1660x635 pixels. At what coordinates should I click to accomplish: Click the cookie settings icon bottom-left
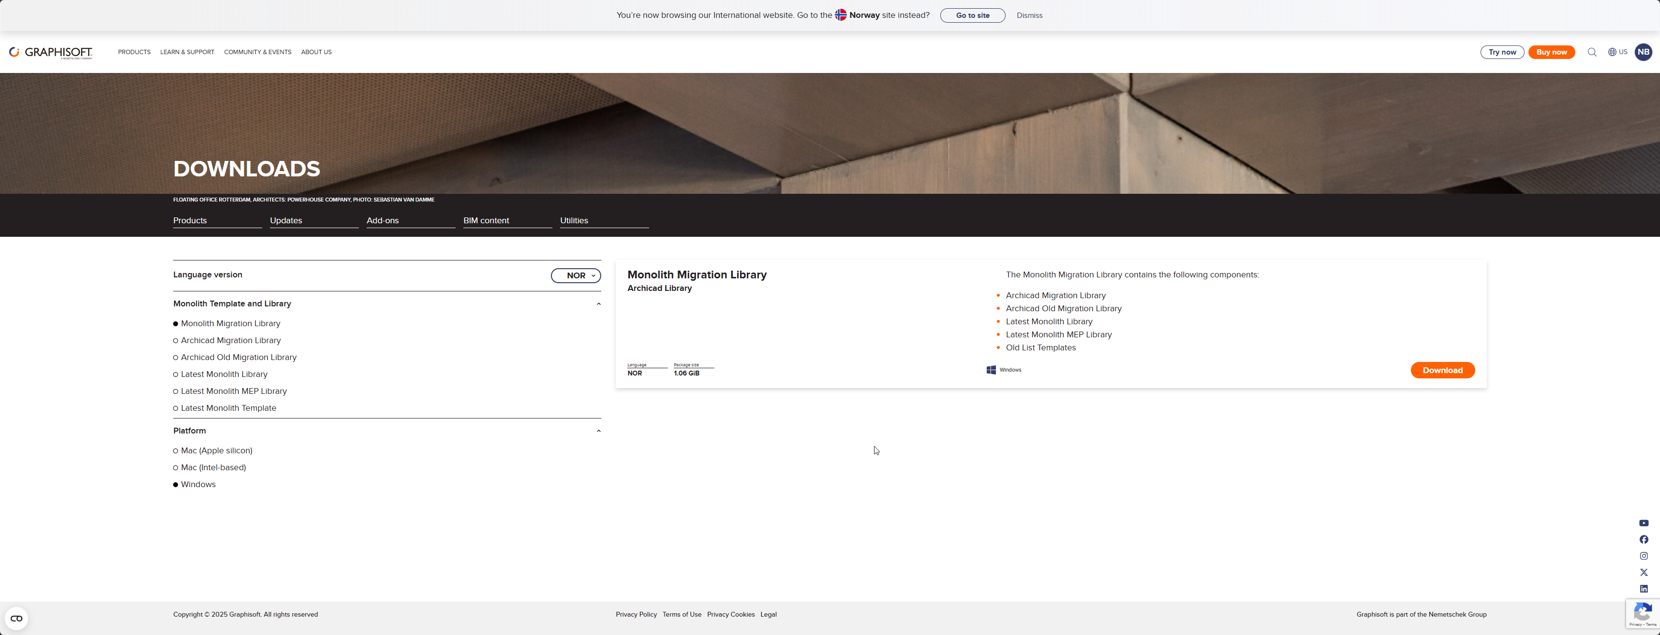coord(17,618)
